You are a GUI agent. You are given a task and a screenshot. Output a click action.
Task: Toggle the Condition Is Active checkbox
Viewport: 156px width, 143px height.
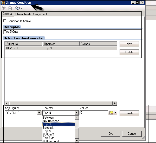tap(5, 21)
